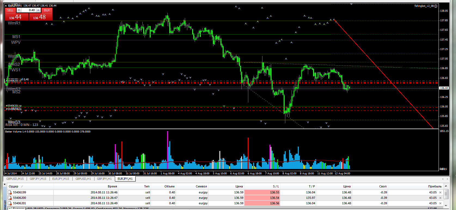456x210 pixels.
Task: Click the order icon beside ticket 55406200
Action: (x=10, y=198)
